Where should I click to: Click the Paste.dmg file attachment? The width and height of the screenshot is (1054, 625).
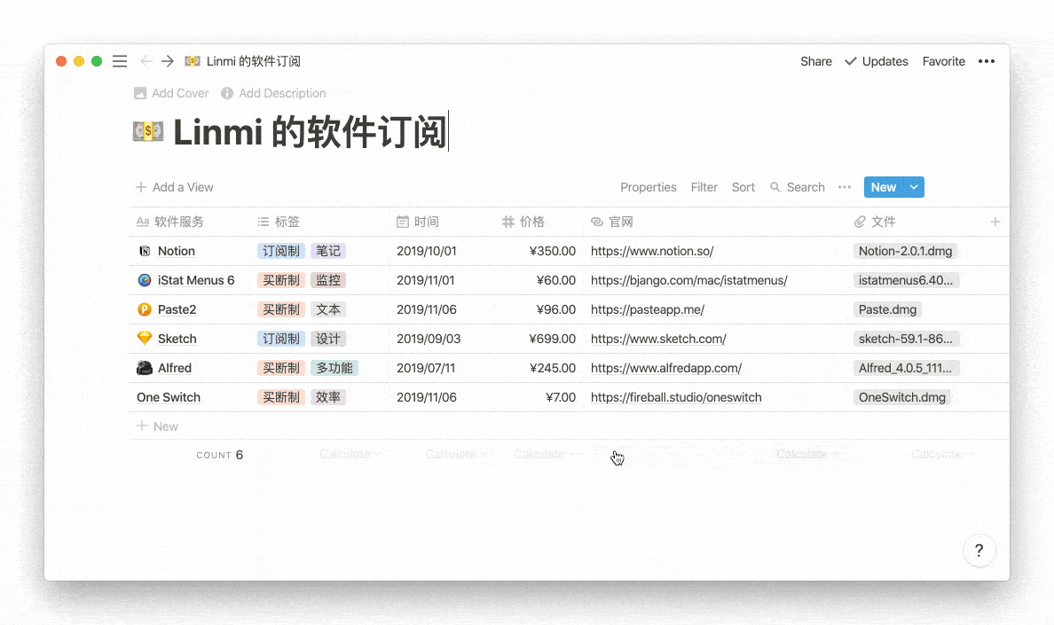pyautogui.click(x=887, y=309)
